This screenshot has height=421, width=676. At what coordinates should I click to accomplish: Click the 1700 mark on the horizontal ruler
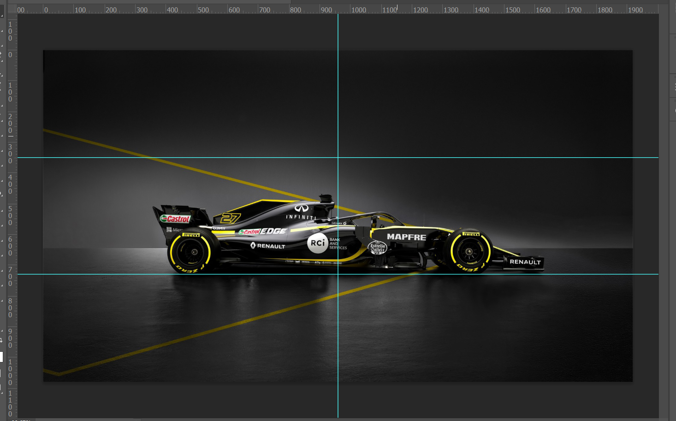(x=574, y=10)
